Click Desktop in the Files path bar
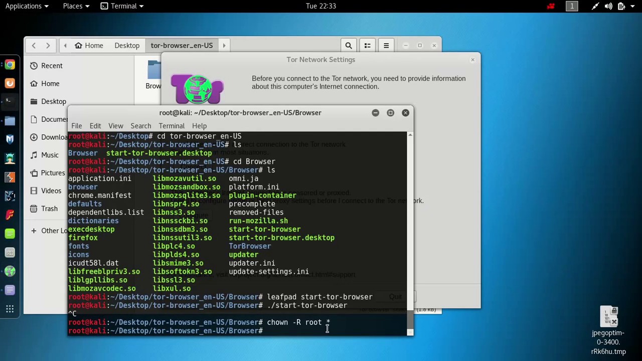Screen dimensions: 642x361 tap(127, 46)
